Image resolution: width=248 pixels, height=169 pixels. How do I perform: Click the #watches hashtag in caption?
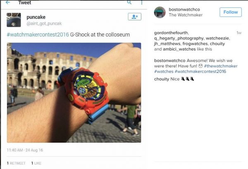point(164,72)
